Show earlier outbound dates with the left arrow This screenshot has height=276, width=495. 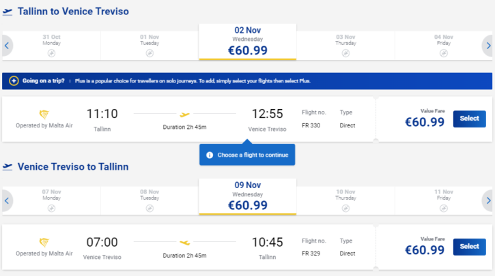click(7, 46)
